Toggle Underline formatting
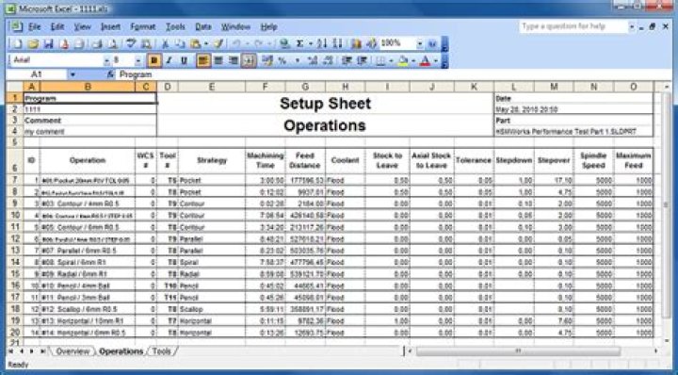Viewport: 678px width, 375px height. (x=185, y=60)
